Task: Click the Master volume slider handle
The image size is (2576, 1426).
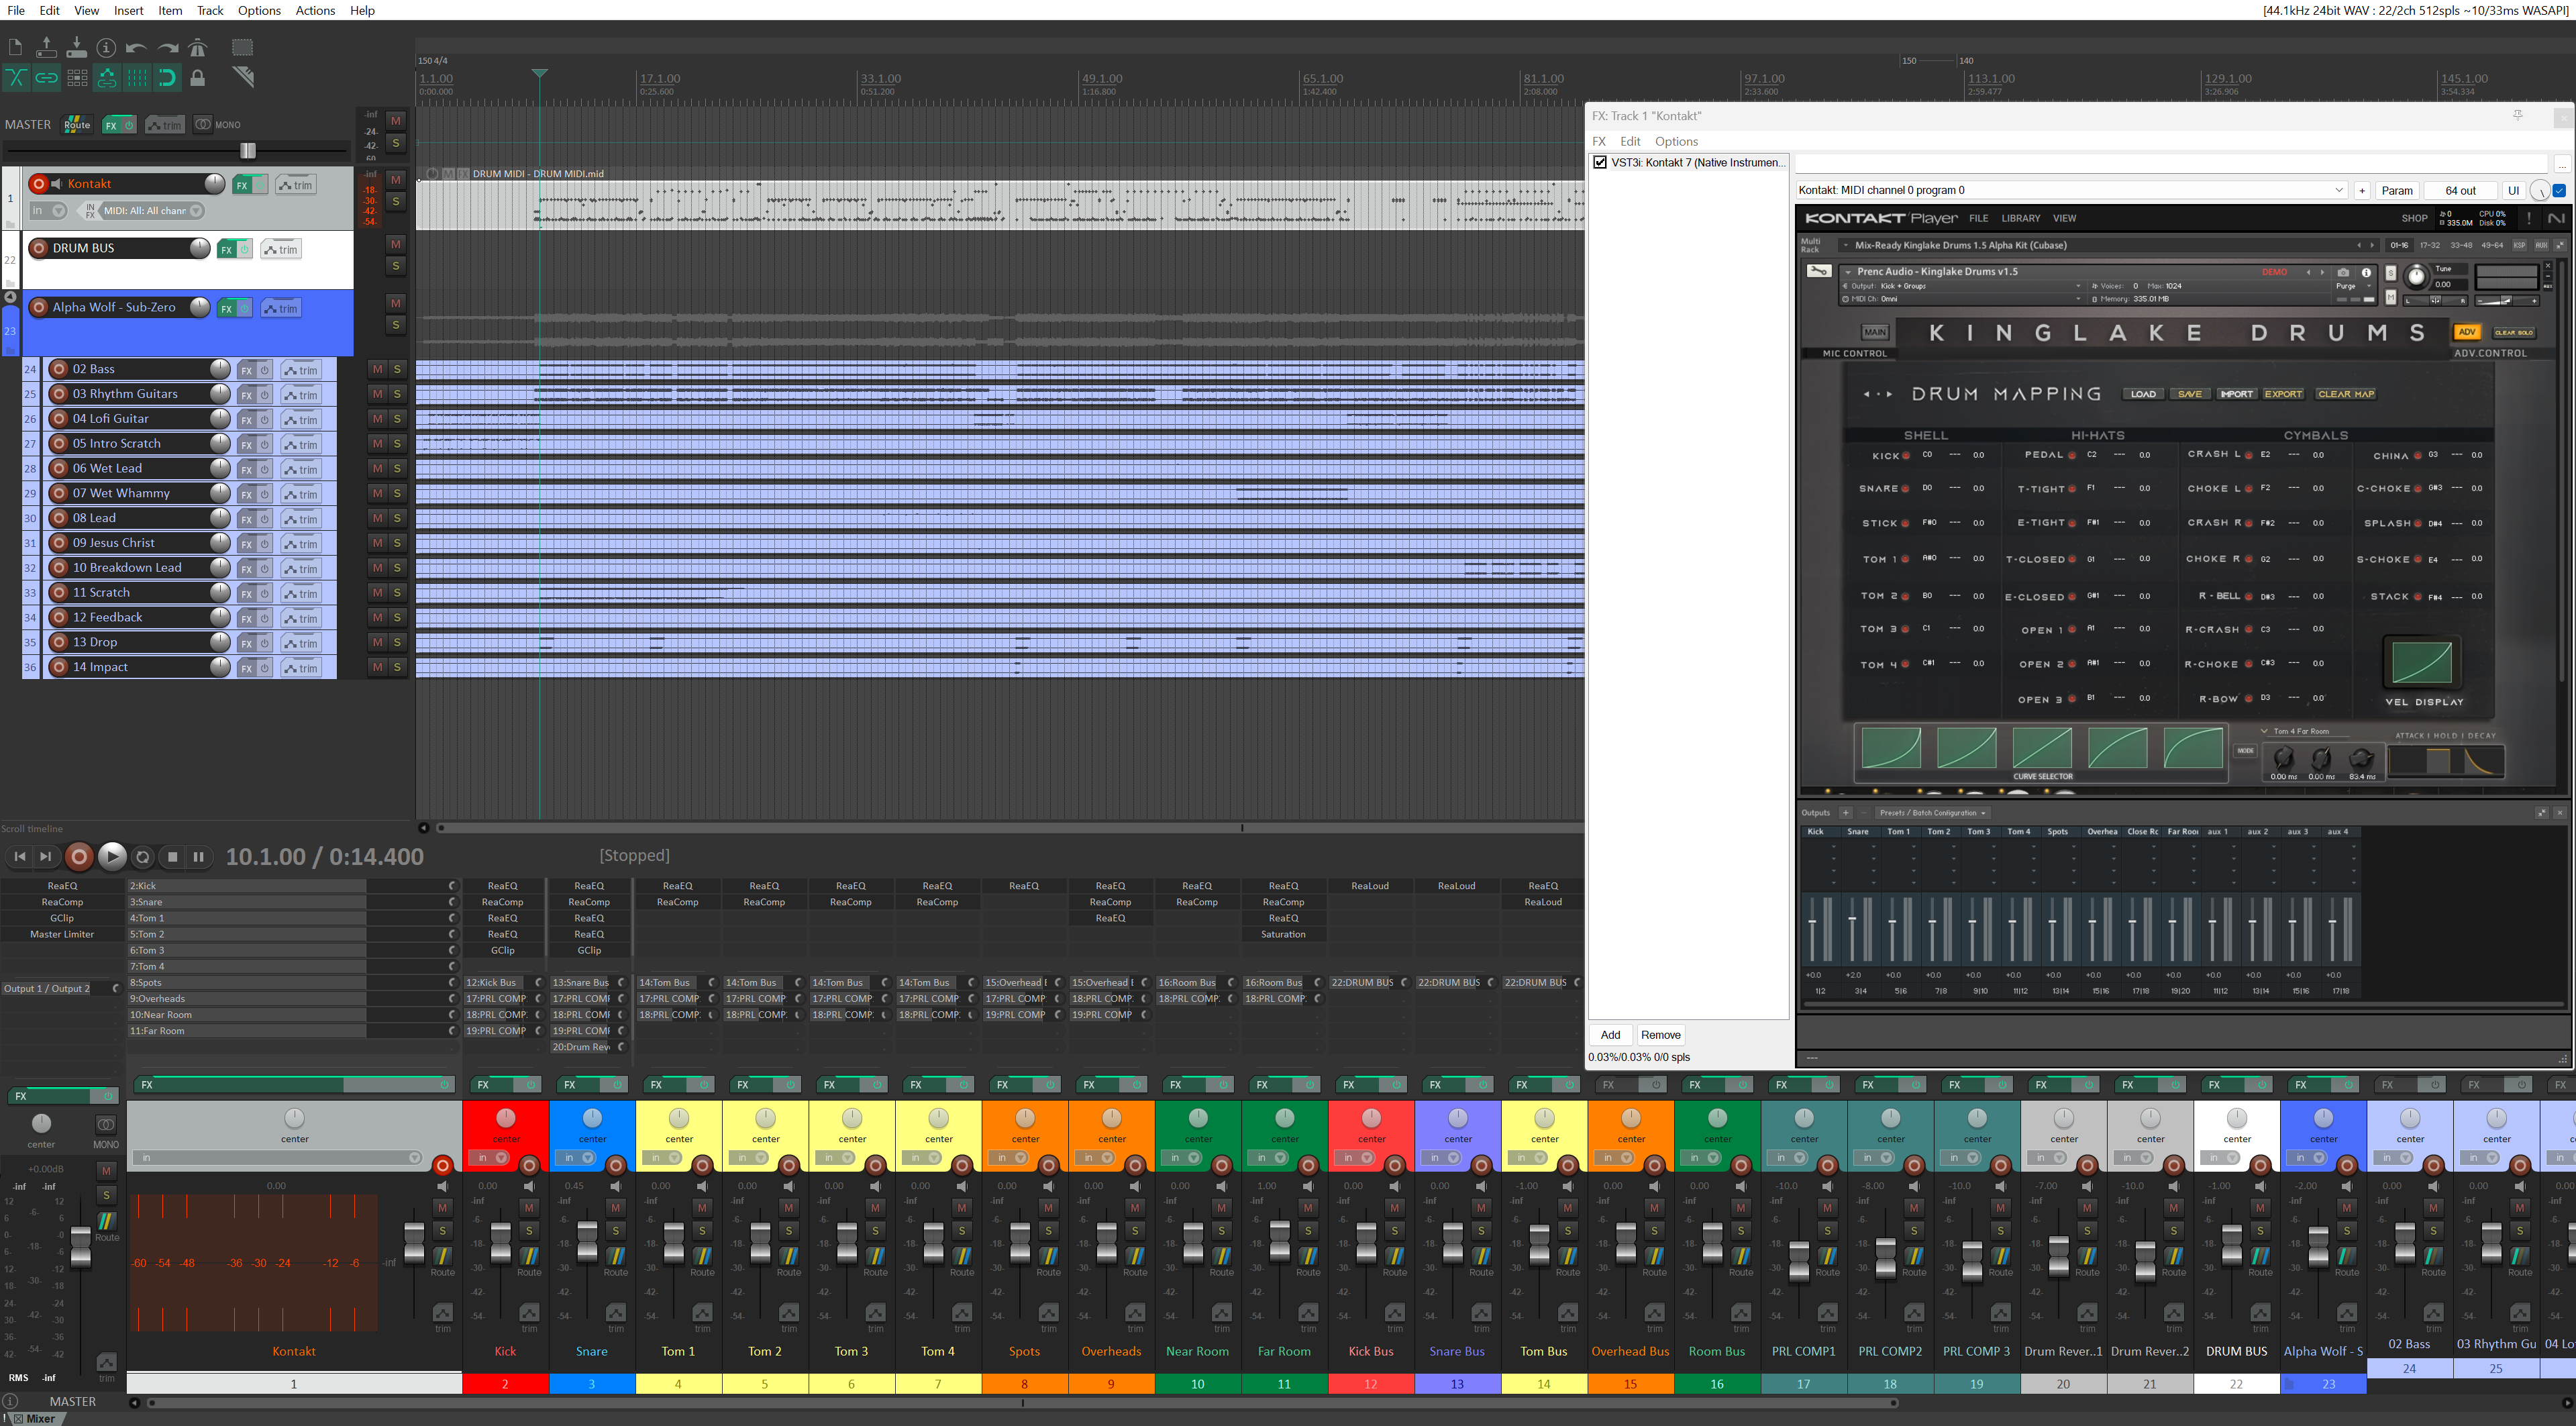Action: click(x=248, y=150)
